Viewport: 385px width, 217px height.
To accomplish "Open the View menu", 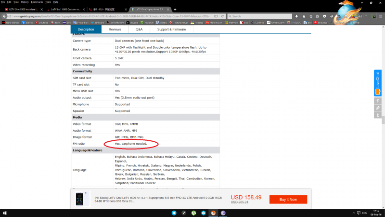I will 16,2.
